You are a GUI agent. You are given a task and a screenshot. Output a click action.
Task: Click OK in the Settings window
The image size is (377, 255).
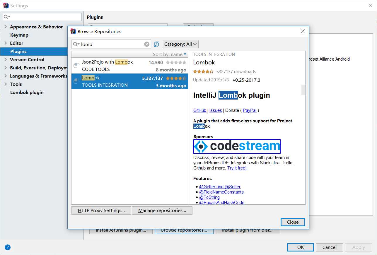click(301, 247)
